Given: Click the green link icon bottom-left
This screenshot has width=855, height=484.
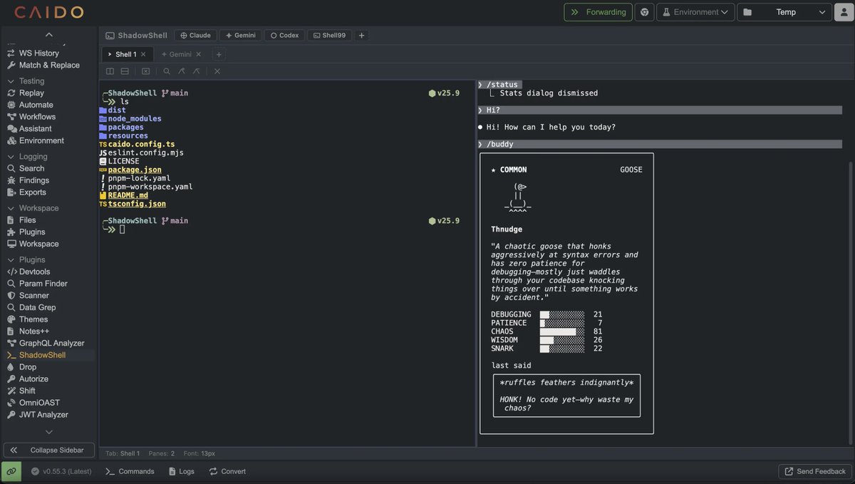Looking at the screenshot, I should click(x=11, y=471).
